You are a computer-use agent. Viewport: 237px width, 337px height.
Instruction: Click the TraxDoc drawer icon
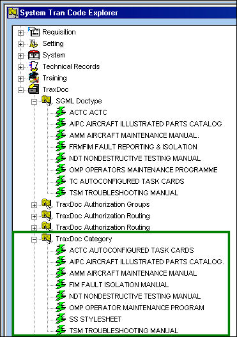34,89
